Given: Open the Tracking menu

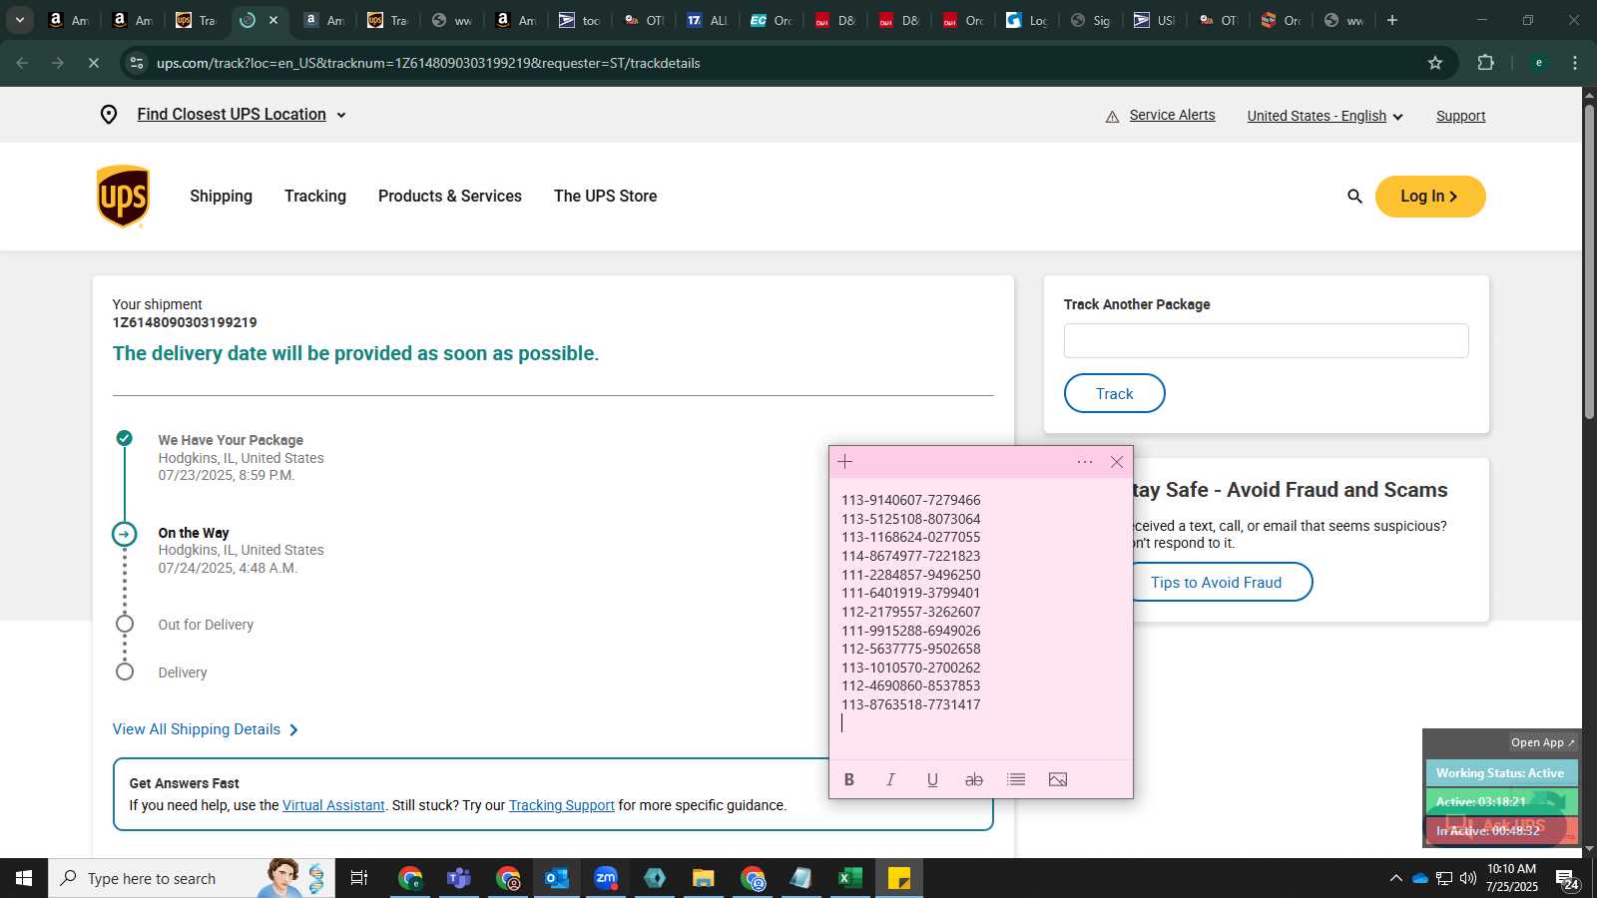Looking at the screenshot, I should [315, 197].
